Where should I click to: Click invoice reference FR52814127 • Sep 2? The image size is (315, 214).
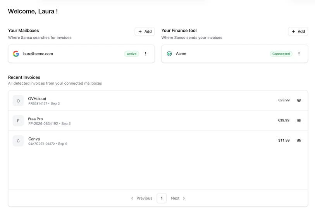44,103
